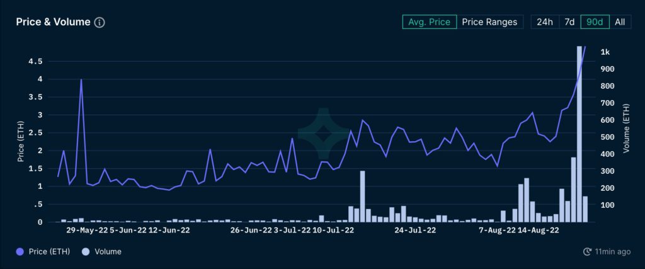The height and width of the screenshot is (269, 645).
Task: Hide the Volume series via legend label
Action: pyautogui.click(x=108, y=251)
